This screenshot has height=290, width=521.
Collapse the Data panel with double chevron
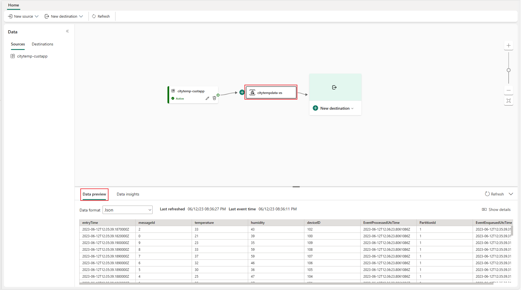(67, 31)
